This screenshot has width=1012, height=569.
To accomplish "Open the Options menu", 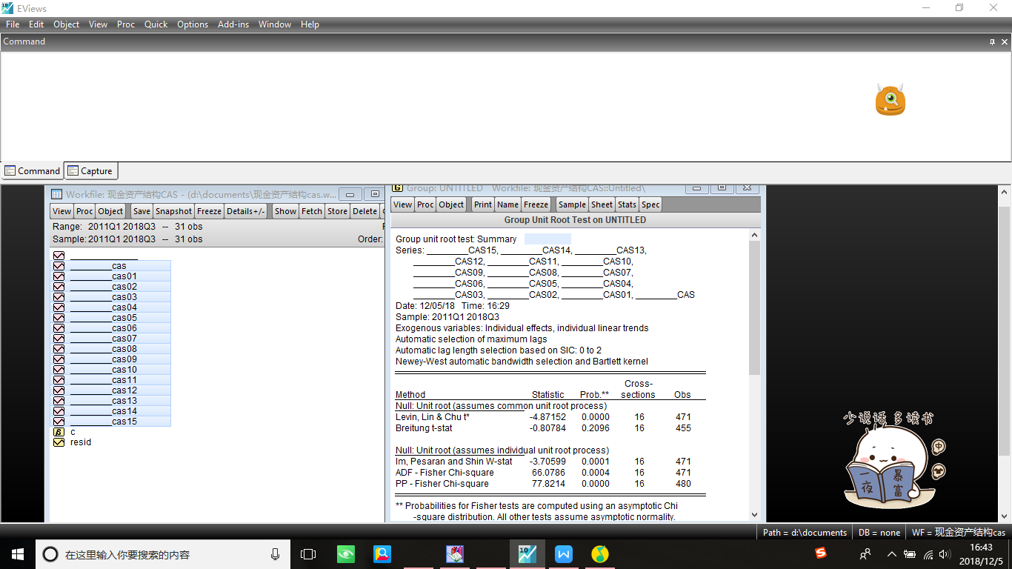I will pyautogui.click(x=193, y=24).
